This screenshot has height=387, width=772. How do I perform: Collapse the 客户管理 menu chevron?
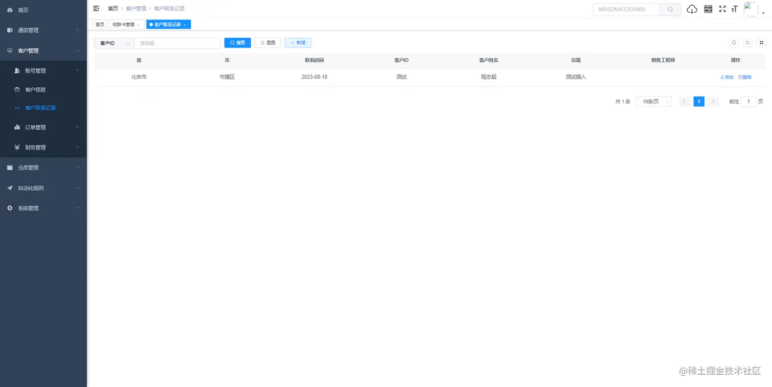(x=78, y=51)
